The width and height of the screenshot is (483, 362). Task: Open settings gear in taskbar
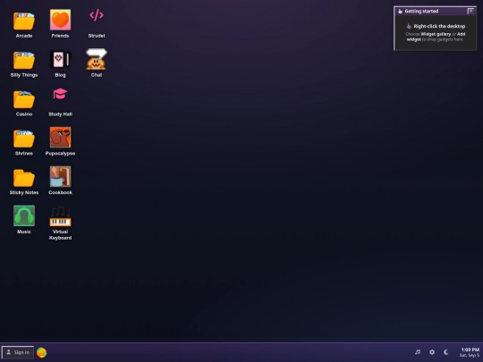click(432, 352)
